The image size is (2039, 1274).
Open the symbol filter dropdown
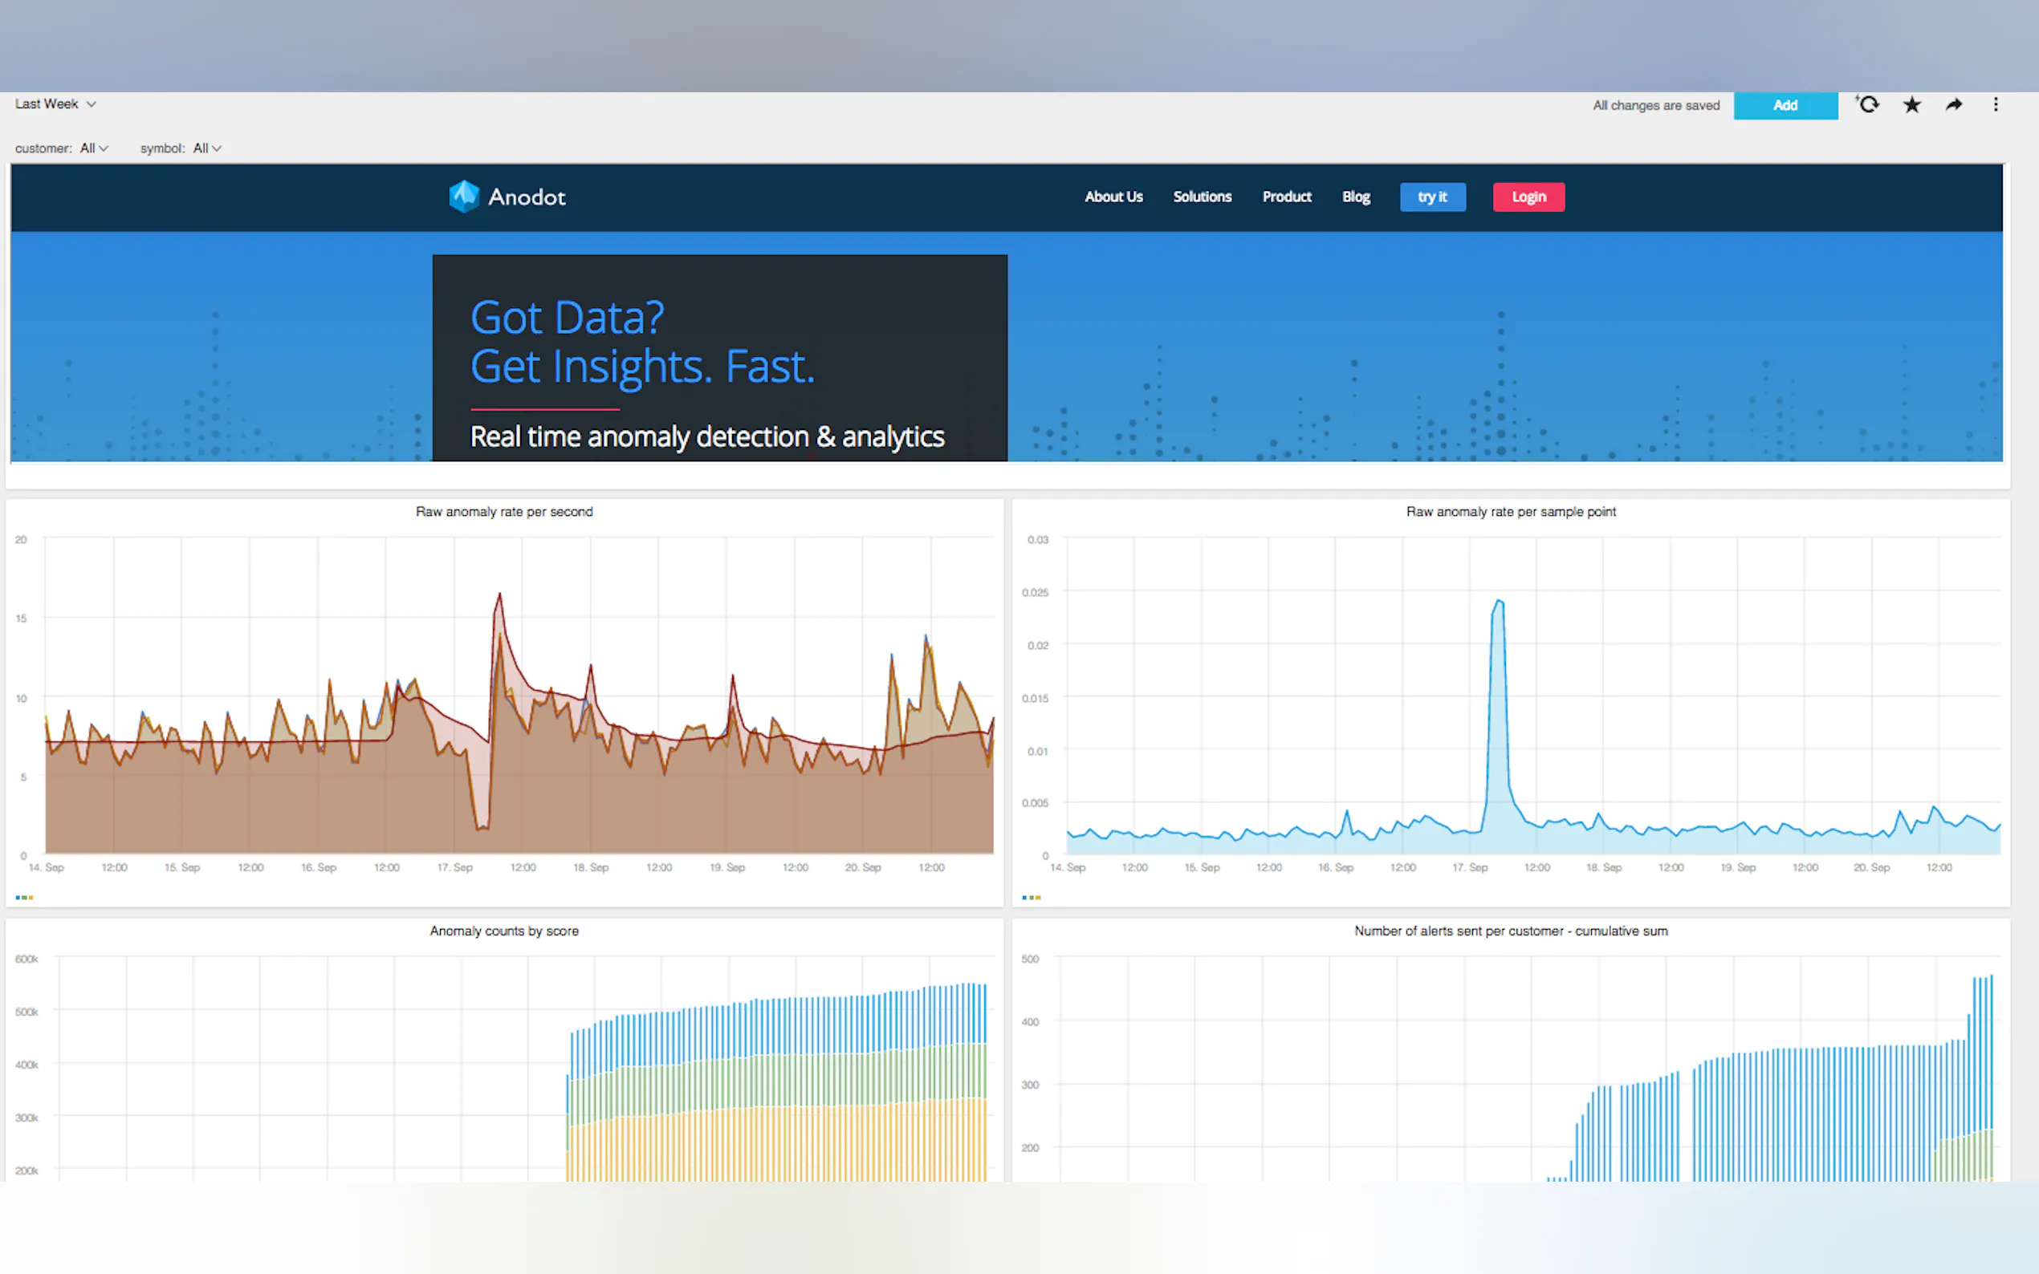[x=206, y=148]
